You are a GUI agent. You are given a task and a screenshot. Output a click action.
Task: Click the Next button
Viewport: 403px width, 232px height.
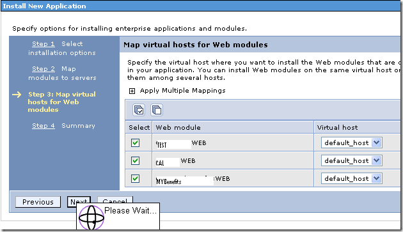79,200
